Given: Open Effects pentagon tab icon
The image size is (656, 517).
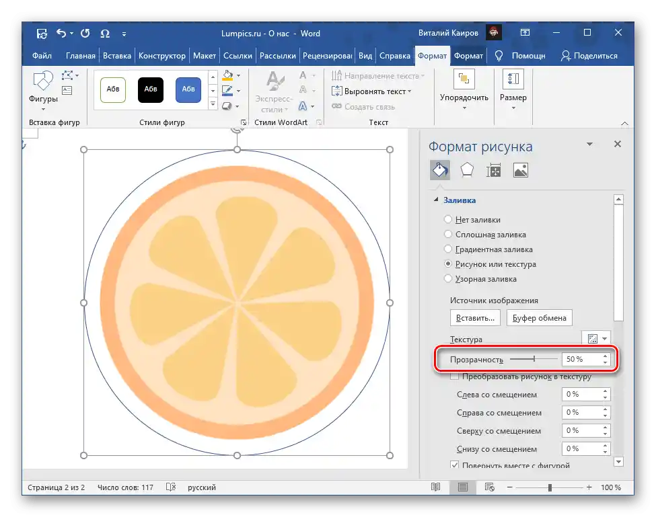Looking at the screenshot, I should (x=466, y=170).
